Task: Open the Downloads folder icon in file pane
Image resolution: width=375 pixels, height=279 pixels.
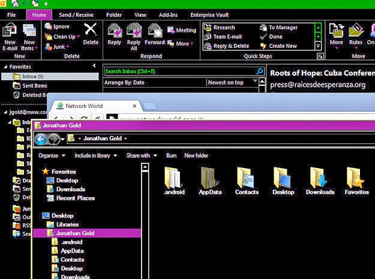Action: point(320,177)
